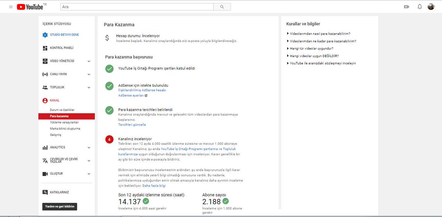Click the 'Para Kazanma' page heading
Viewport: 442px width, 217px height.
click(x=119, y=25)
